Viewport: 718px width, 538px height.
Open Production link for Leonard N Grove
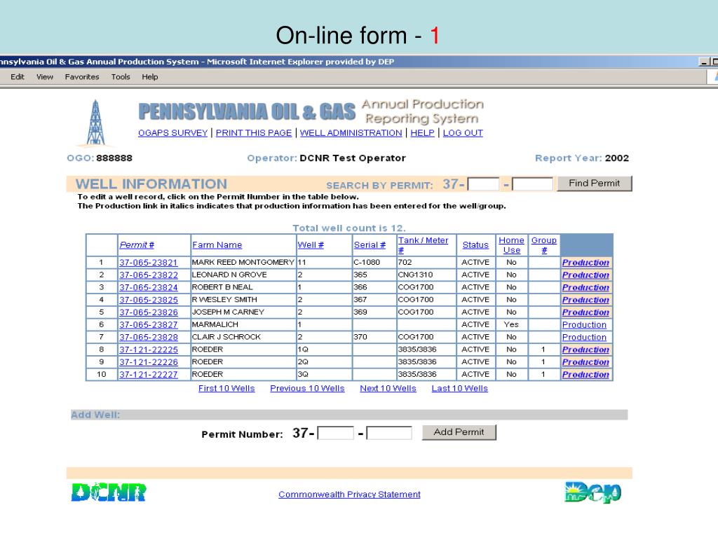pos(585,275)
